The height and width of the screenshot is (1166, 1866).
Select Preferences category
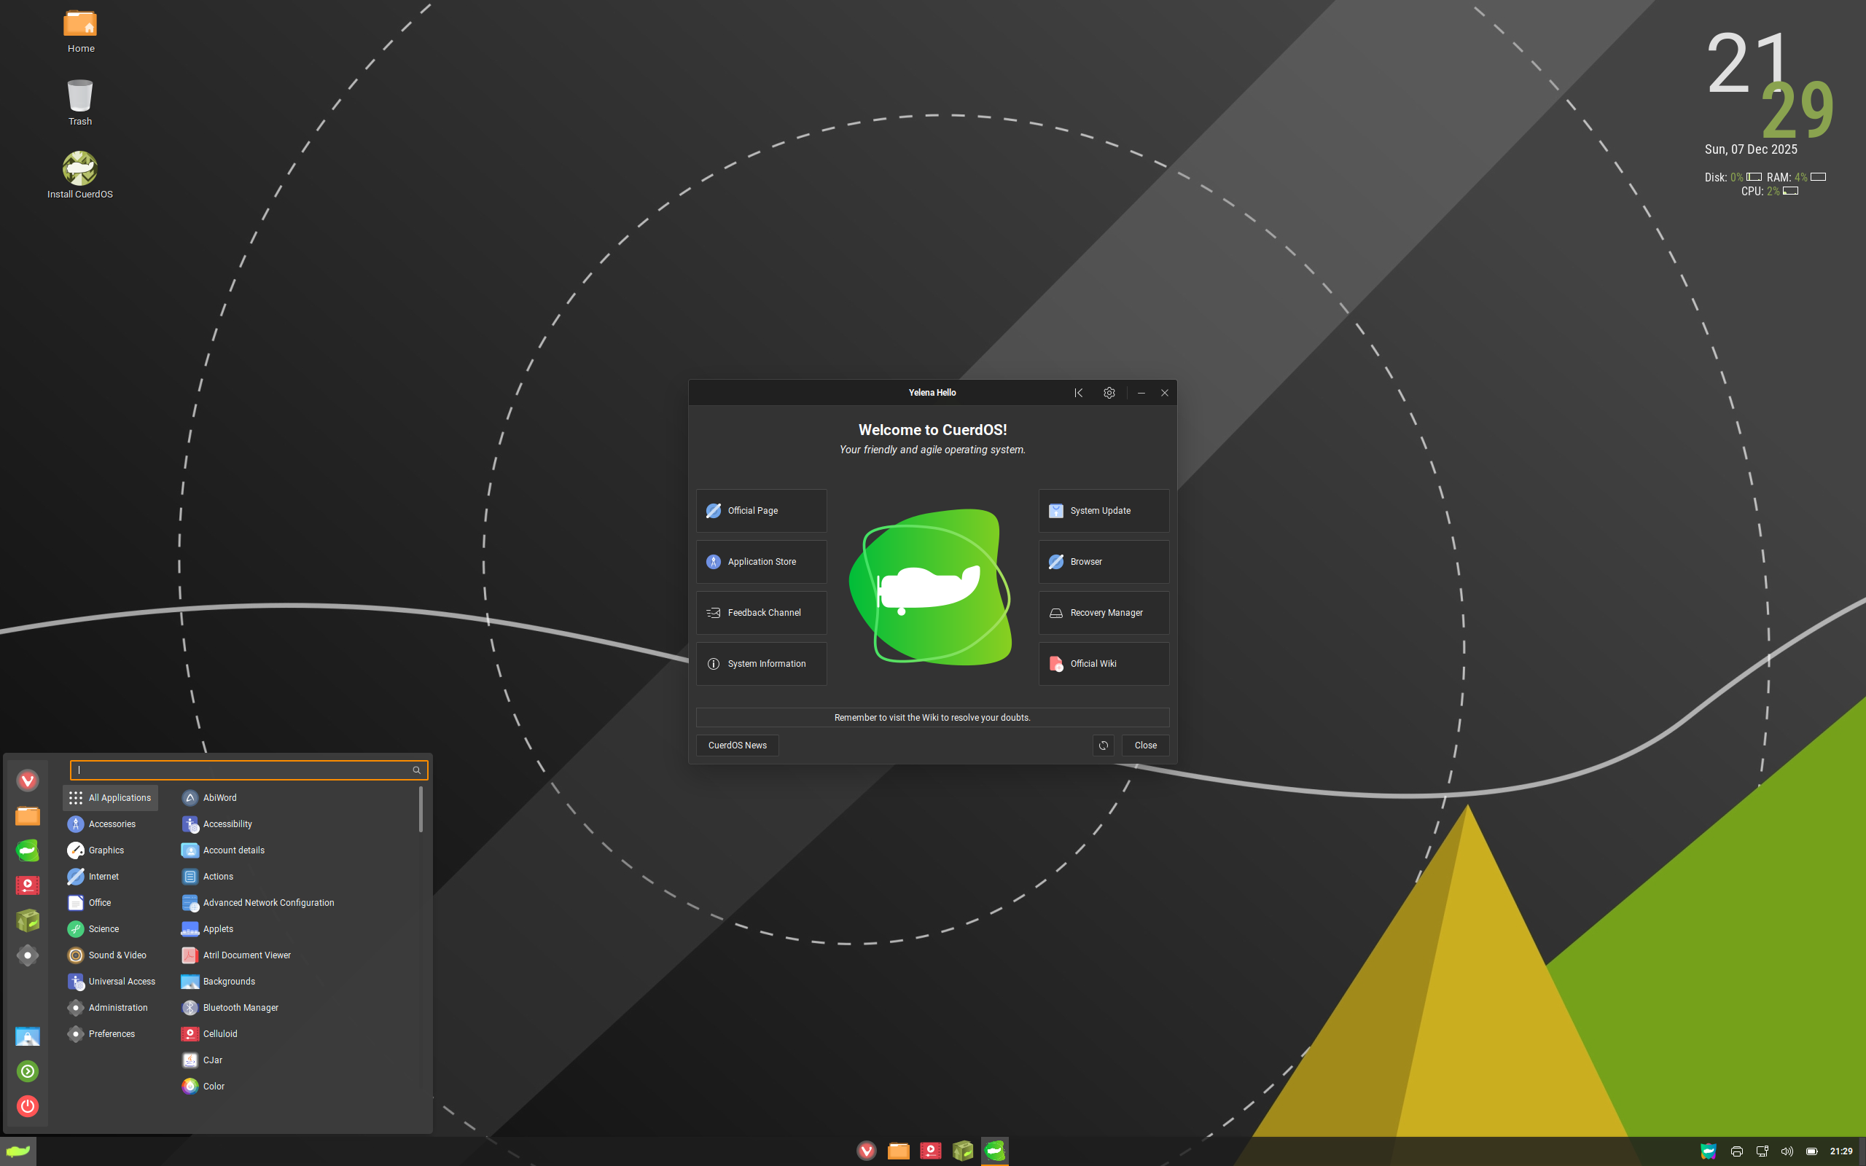click(110, 1034)
